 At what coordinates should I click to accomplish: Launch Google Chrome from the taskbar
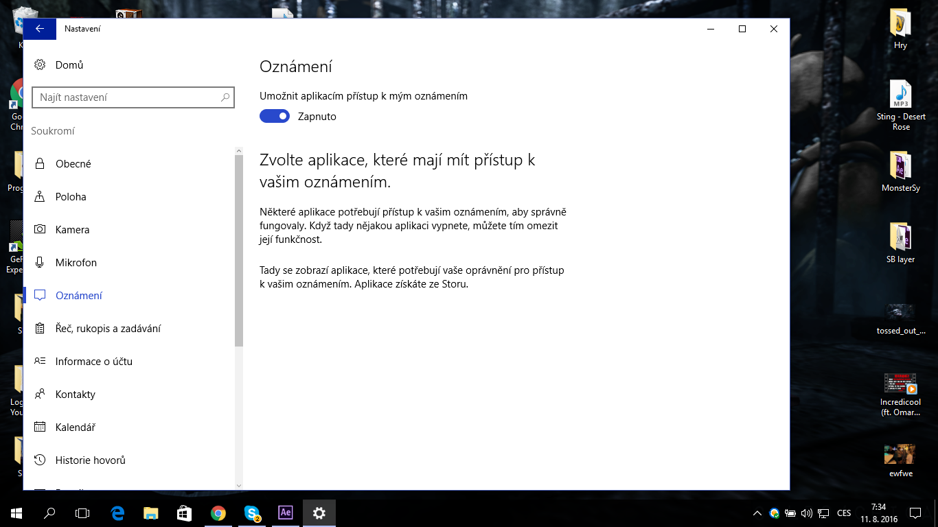pyautogui.click(x=218, y=513)
